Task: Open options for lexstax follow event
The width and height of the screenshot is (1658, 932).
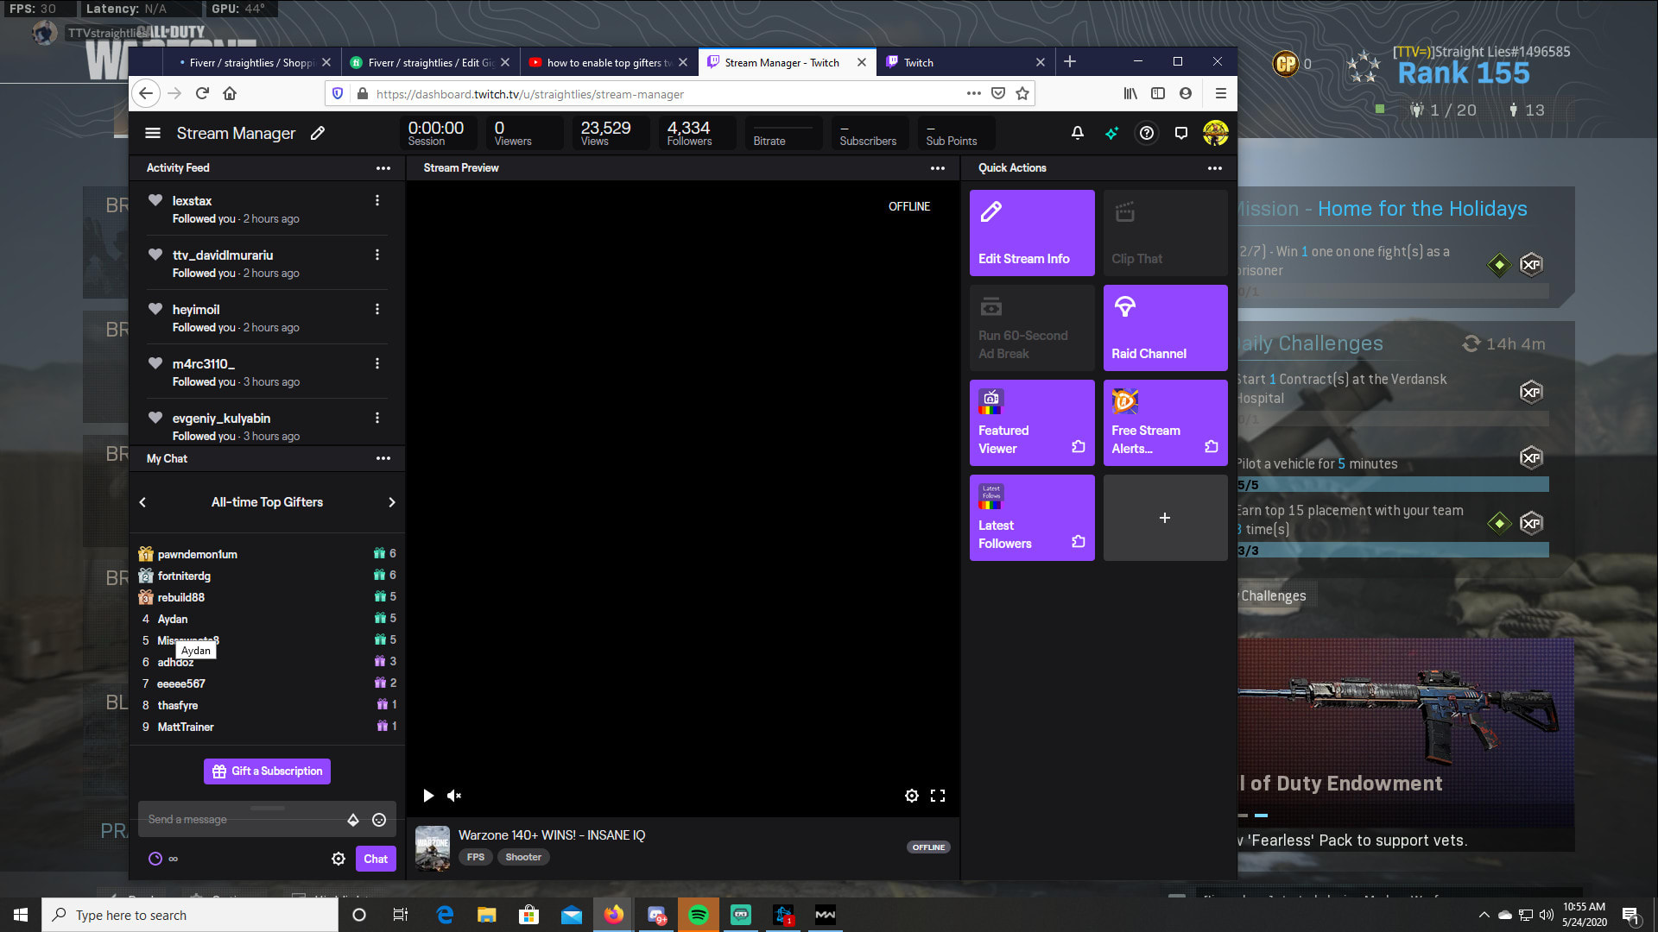Action: [x=377, y=200]
